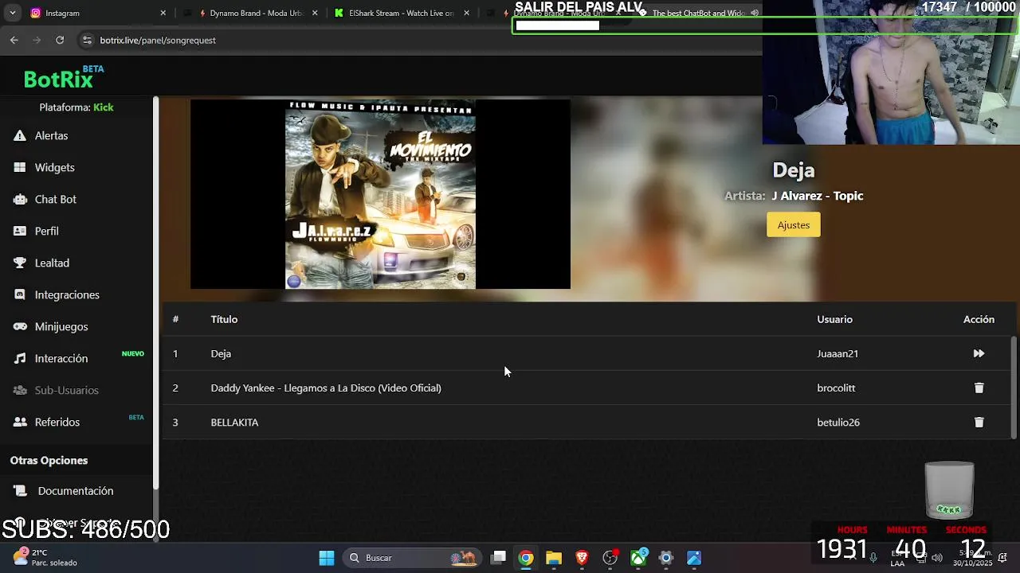Delete the Daddy Yankee song request
The image size is (1020, 573).
(x=979, y=388)
